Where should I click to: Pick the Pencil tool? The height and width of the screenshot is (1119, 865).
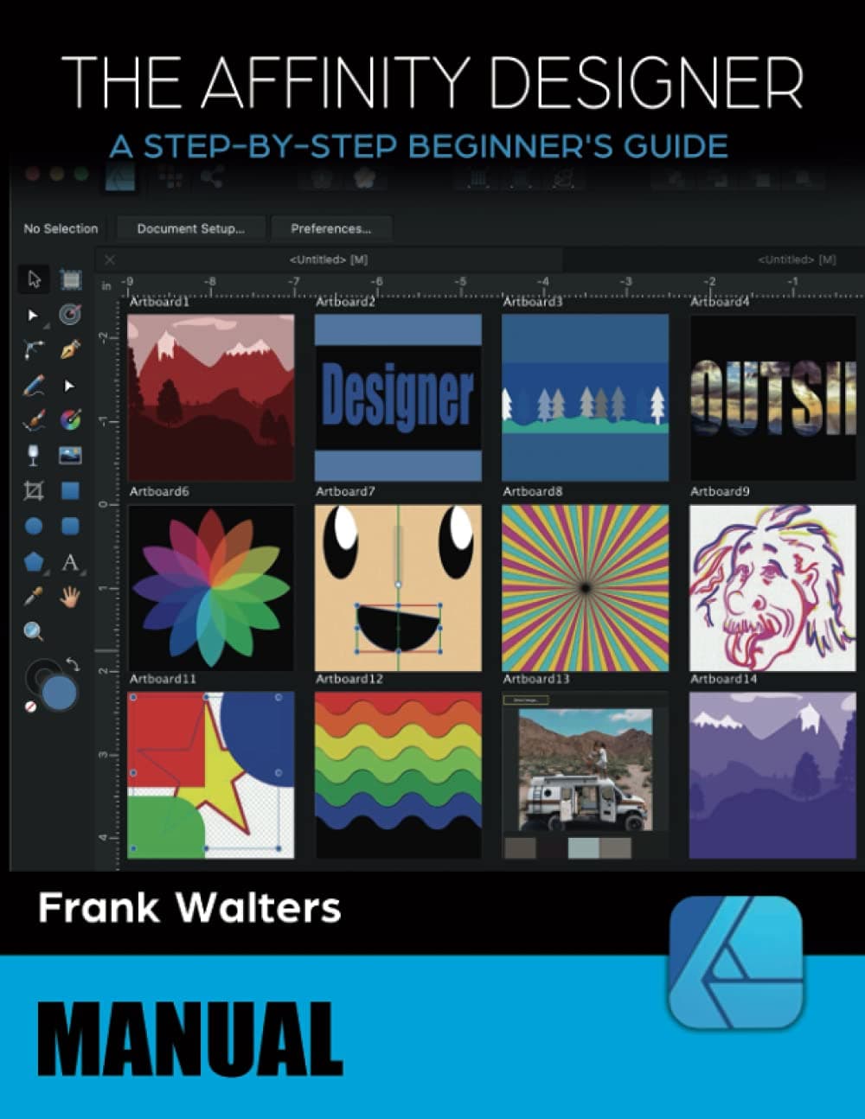coord(32,384)
